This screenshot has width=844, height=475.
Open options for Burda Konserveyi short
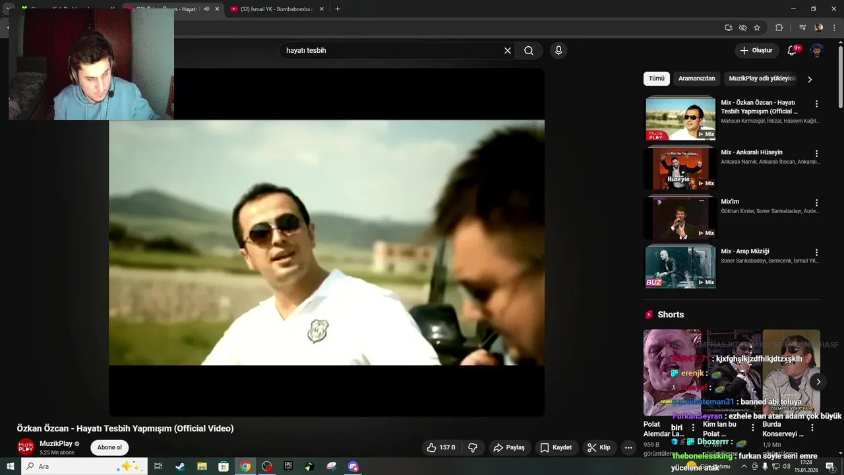coord(812,428)
